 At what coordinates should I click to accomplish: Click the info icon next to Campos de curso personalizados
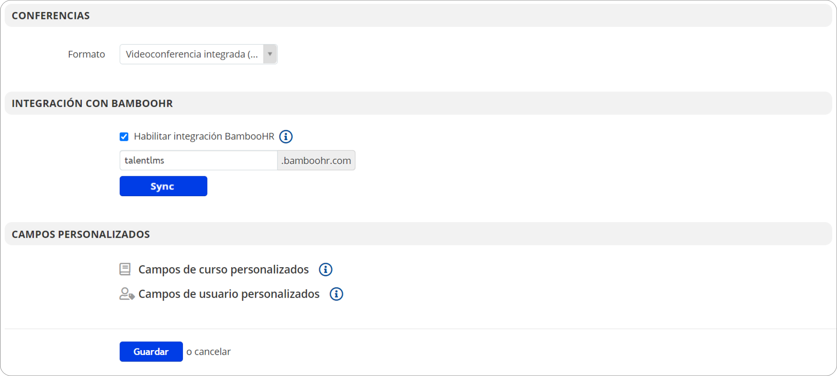coord(325,270)
